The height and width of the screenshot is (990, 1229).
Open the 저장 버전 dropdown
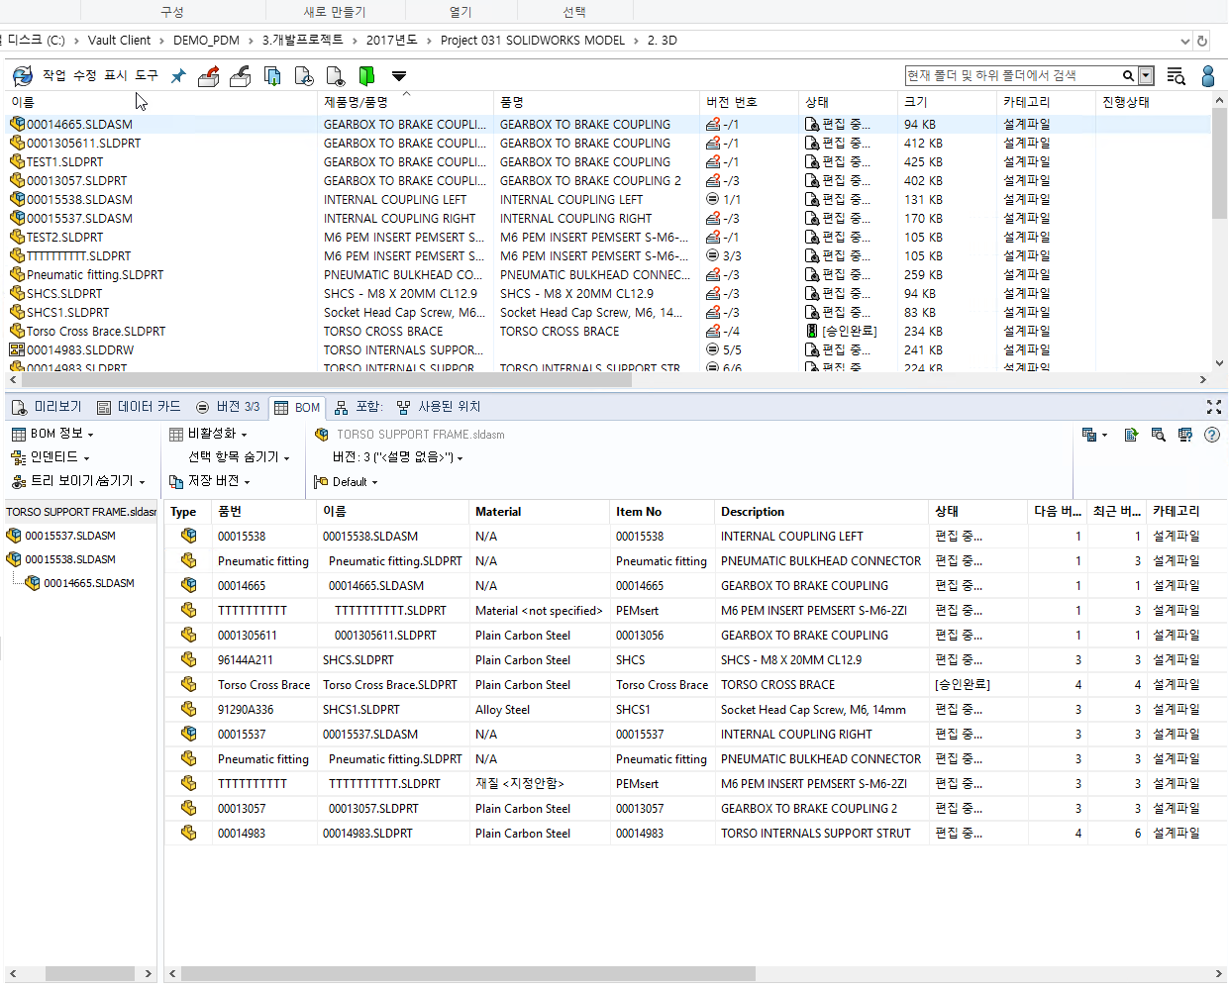tap(209, 481)
